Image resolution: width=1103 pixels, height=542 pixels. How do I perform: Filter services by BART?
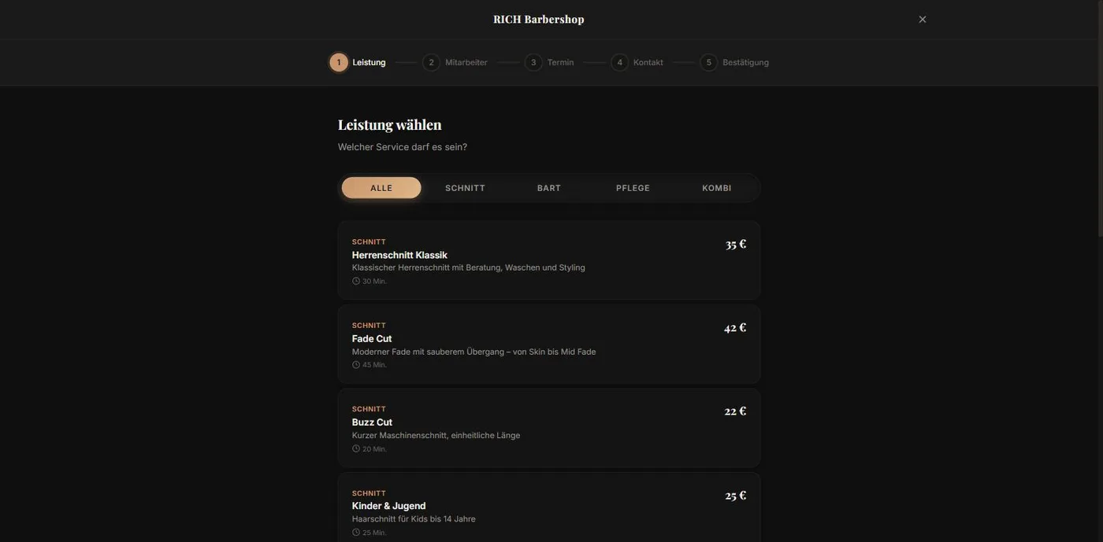click(549, 188)
